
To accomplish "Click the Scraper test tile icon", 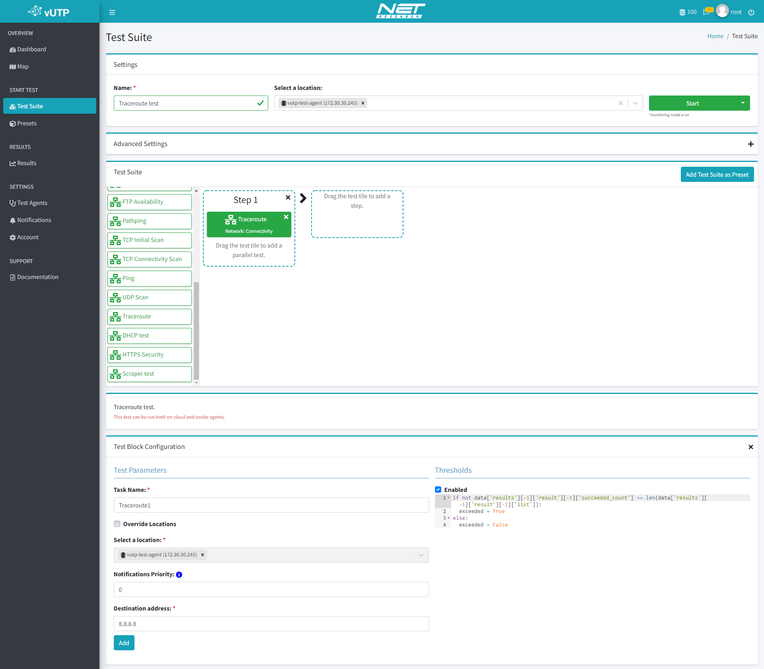I will (x=115, y=373).
